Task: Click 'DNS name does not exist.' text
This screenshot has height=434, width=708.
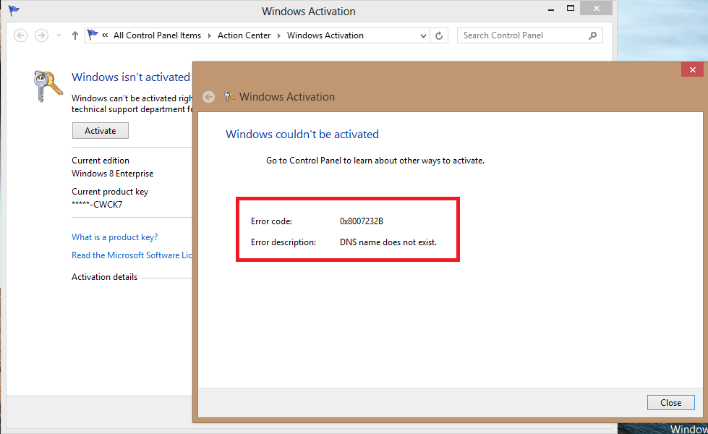Action: pos(388,242)
